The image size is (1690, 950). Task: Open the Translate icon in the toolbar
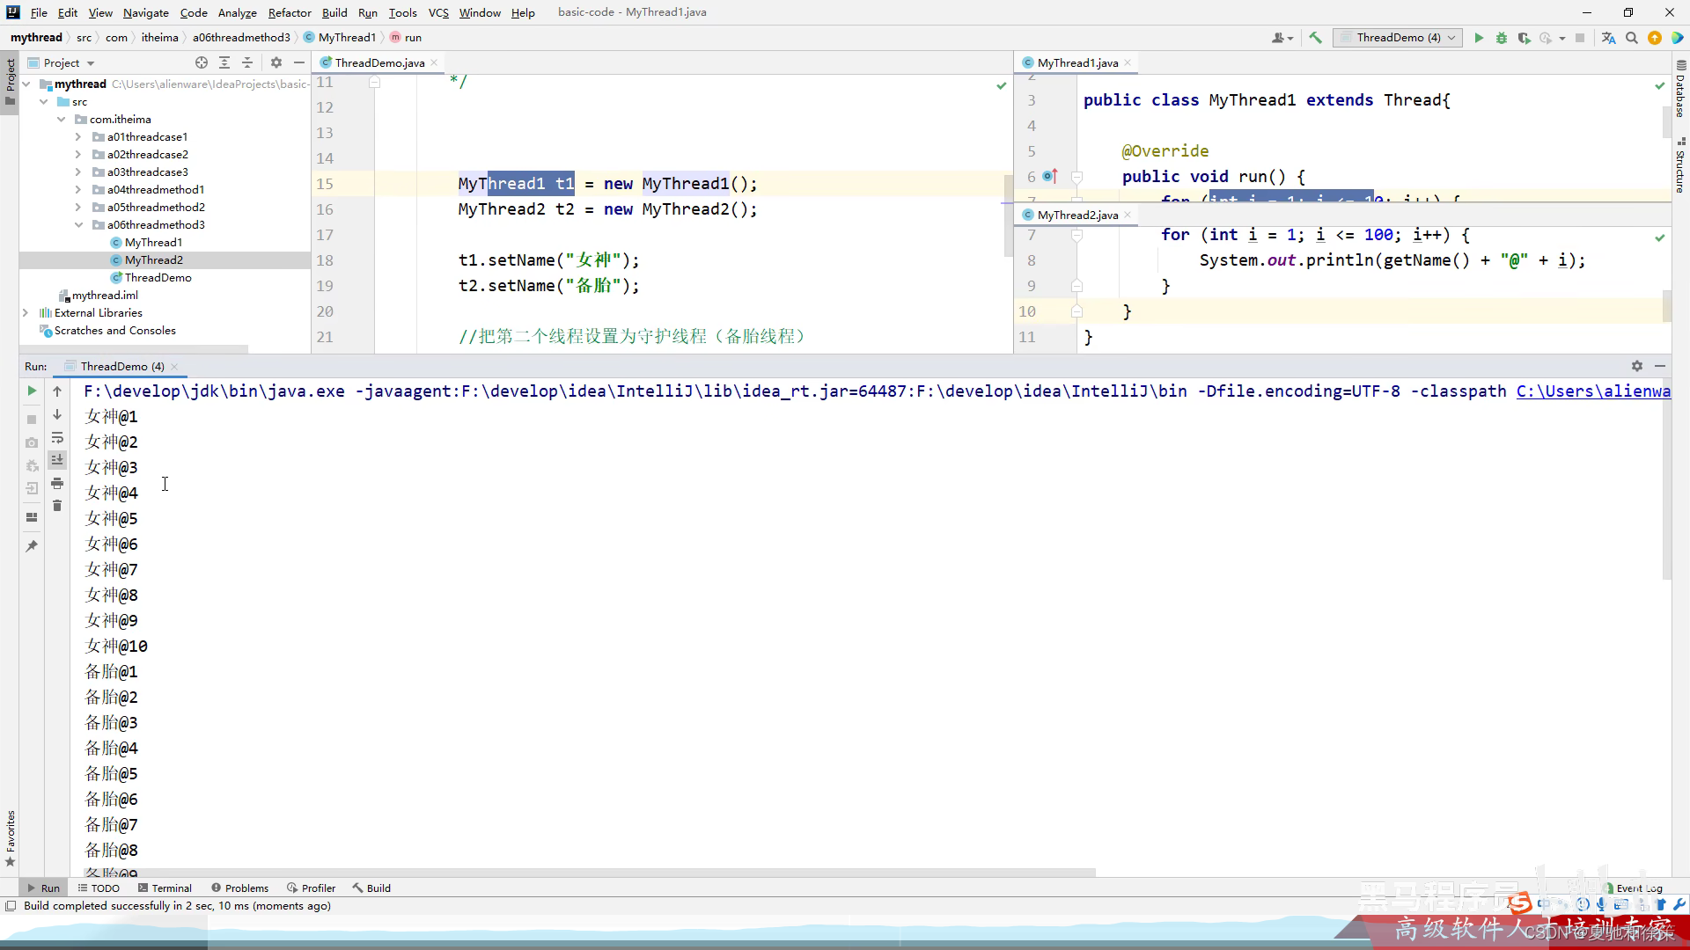click(x=1608, y=38)
